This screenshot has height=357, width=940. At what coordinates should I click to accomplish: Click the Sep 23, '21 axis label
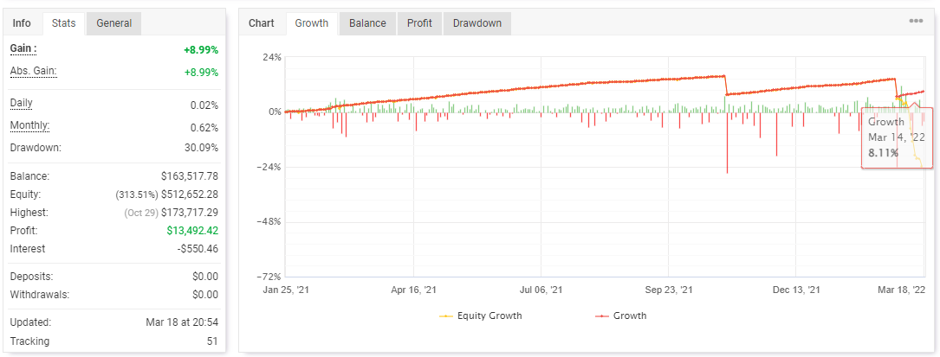[669, 290]
